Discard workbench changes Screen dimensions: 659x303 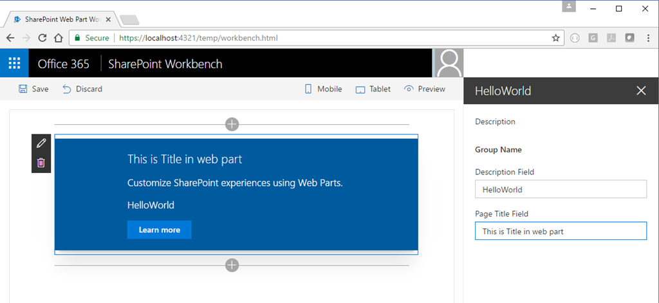82,89
